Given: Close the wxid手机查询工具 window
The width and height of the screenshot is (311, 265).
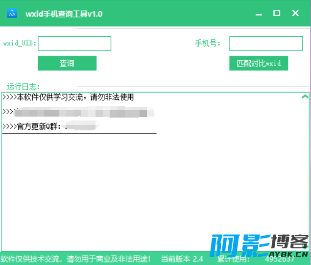Looking at the screenshot, I should [295, 14].
